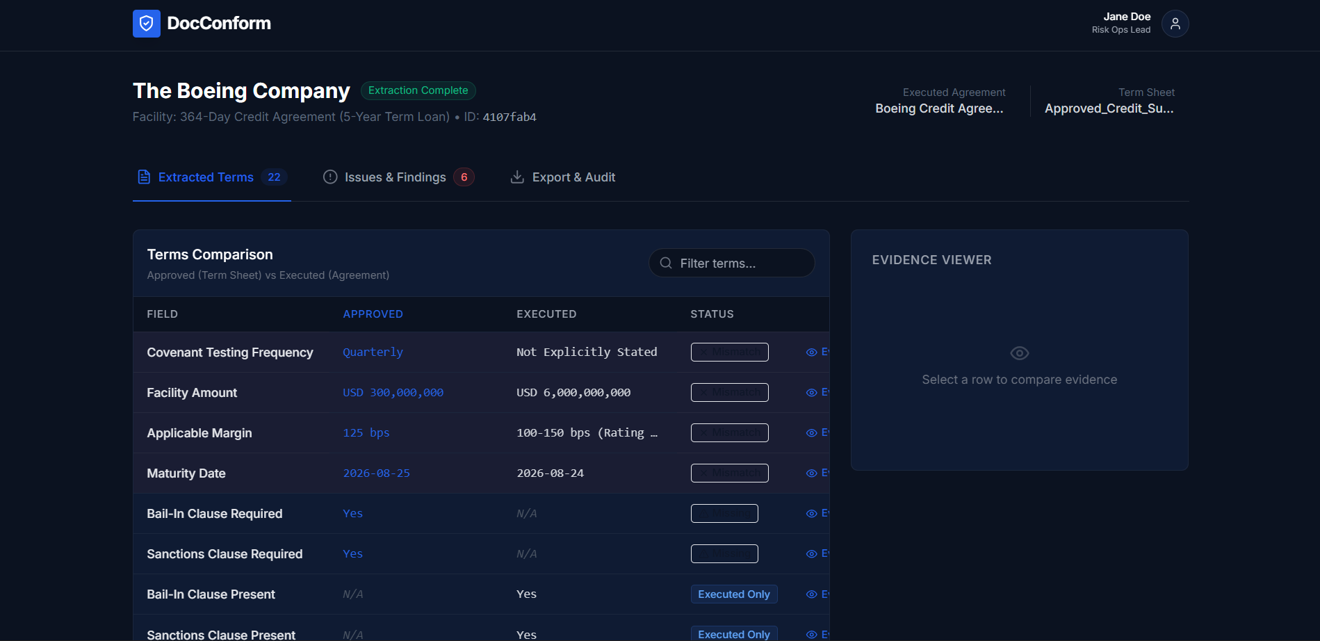The image size is (1320, 641).
Task: Open the Jane Doe user profile avatar
Action: click(x=1175, y=24)
